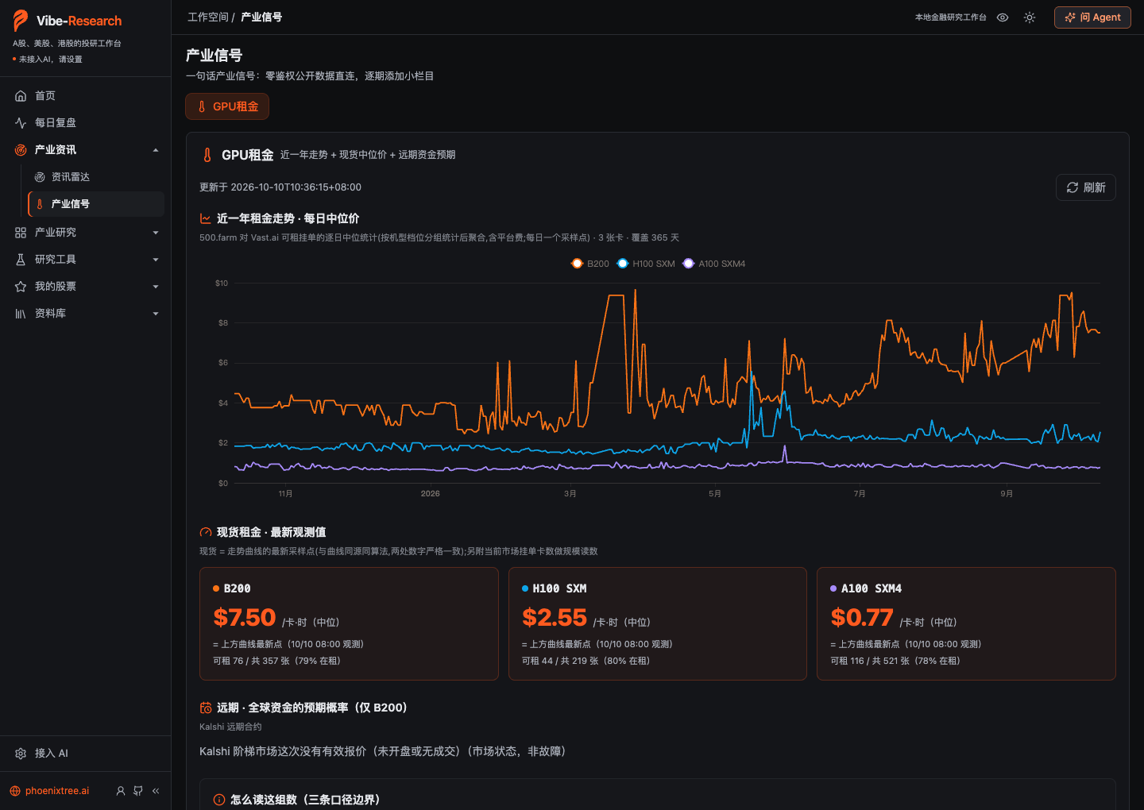Open the GitHub icon in sidebar footer
The height and width of the screenshot is (810, 1144).
[138, 791]
